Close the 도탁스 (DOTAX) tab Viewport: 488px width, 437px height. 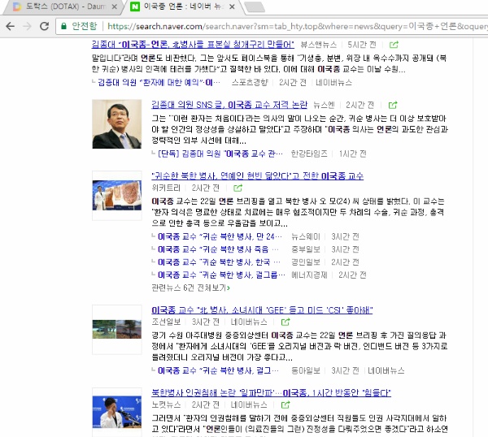(114, 6)
